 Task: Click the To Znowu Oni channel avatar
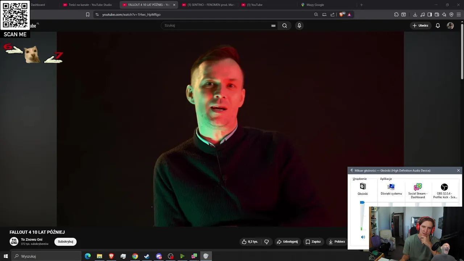coord(14,241)
